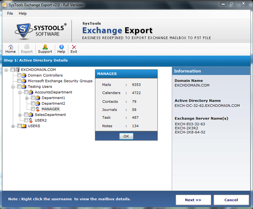This screenshot has width=253, height=209.
Task: Click server name EXCH-2K8-64-52
Action: 190,132
